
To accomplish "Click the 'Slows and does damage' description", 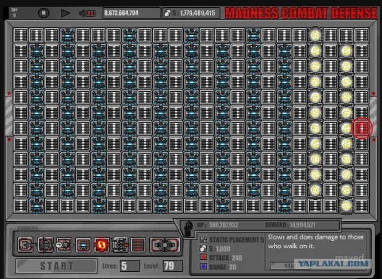I will click(316, 241).
